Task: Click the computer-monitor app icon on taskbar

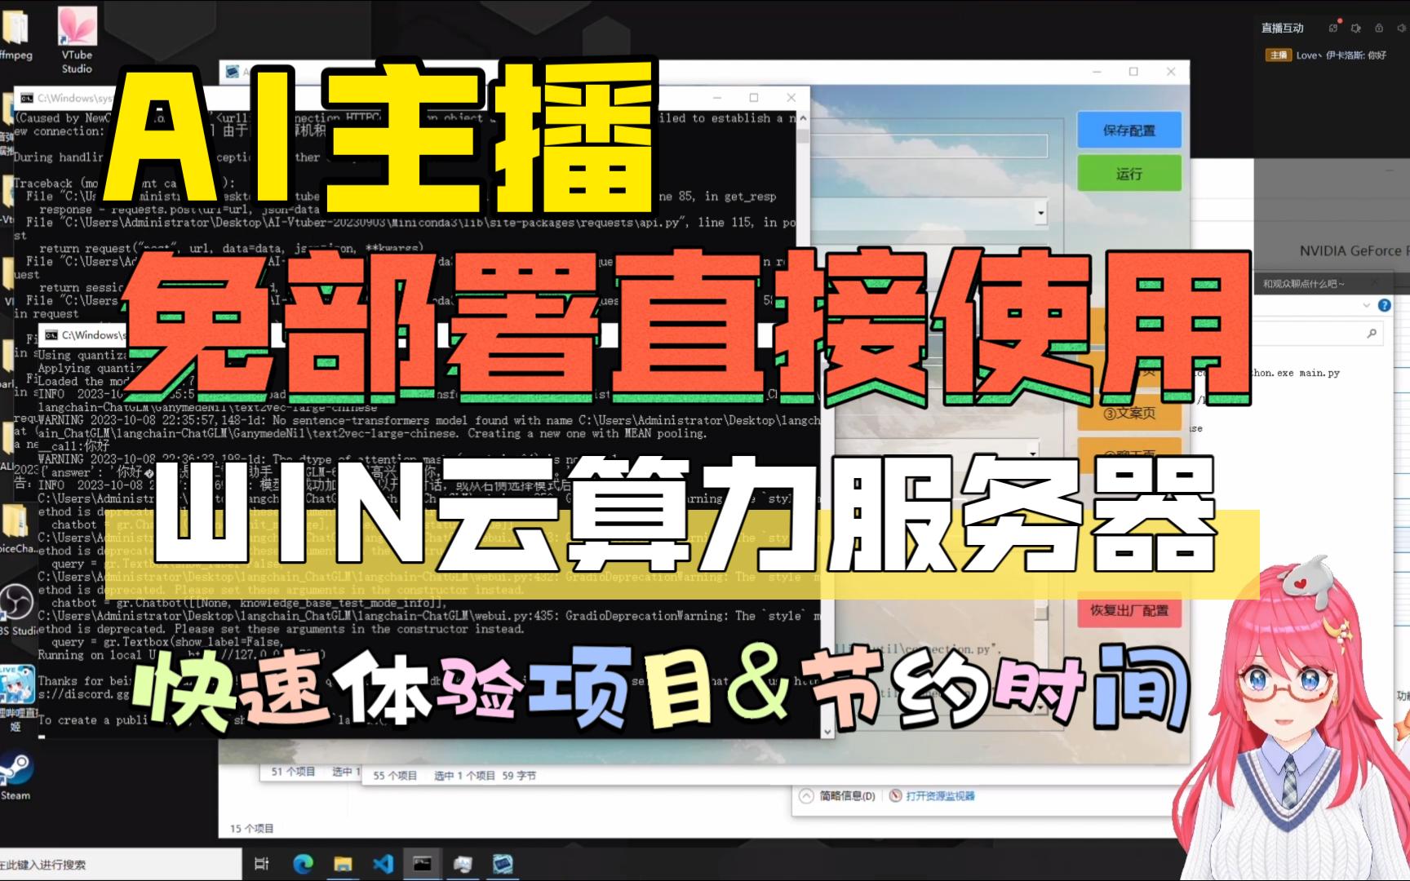Action: click(463, 864)
